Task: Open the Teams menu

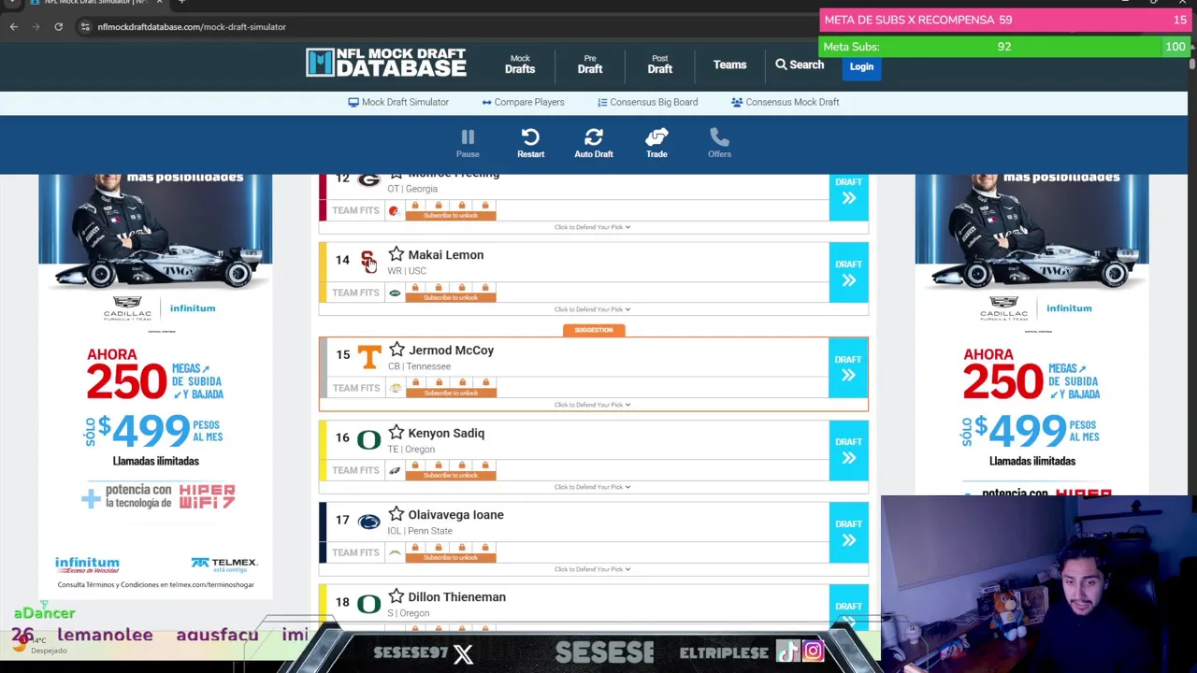Action: pos(729,64)
